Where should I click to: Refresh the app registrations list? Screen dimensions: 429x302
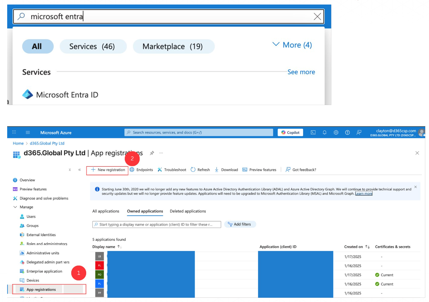pyautogui.click(x=200, y=170)
